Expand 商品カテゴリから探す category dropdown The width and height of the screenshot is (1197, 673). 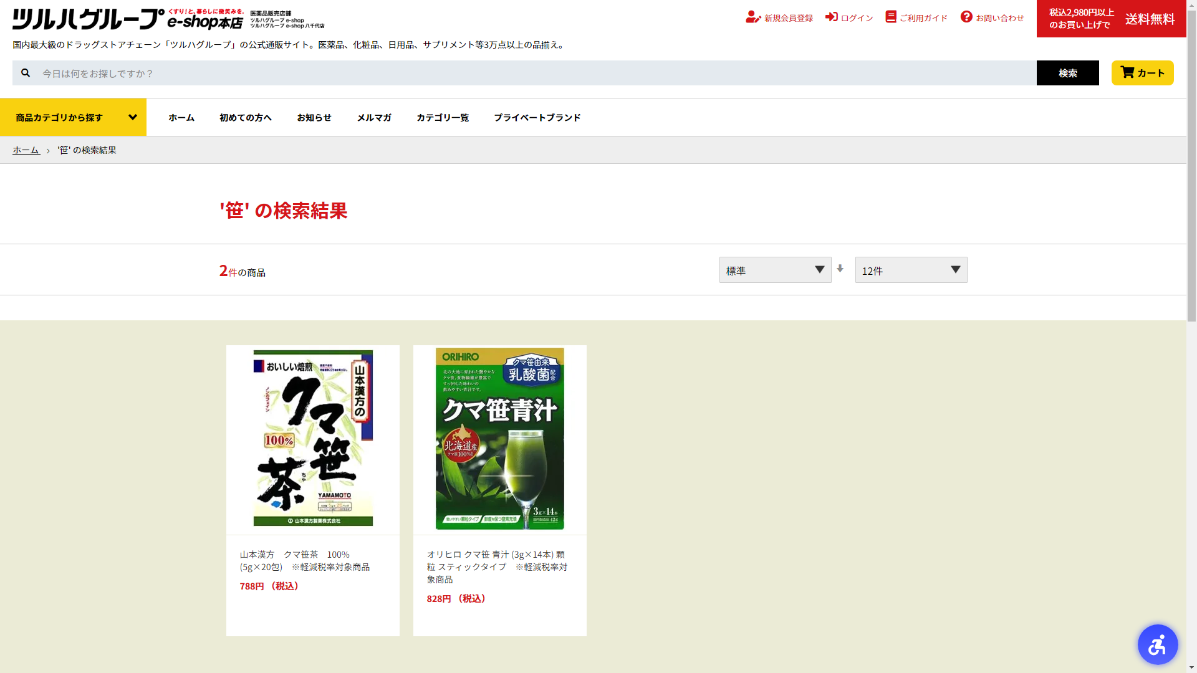click(73, 117)
